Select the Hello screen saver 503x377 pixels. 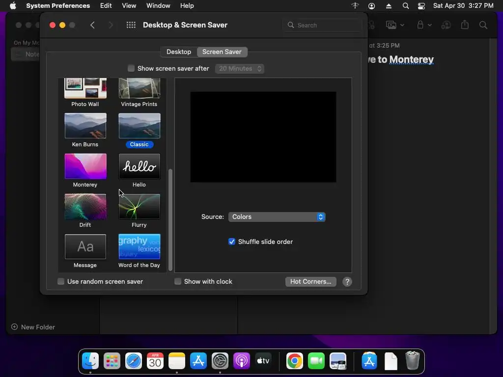139,166
